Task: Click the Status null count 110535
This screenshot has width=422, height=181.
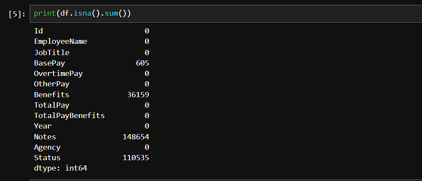Action: [x=135, y=158]
